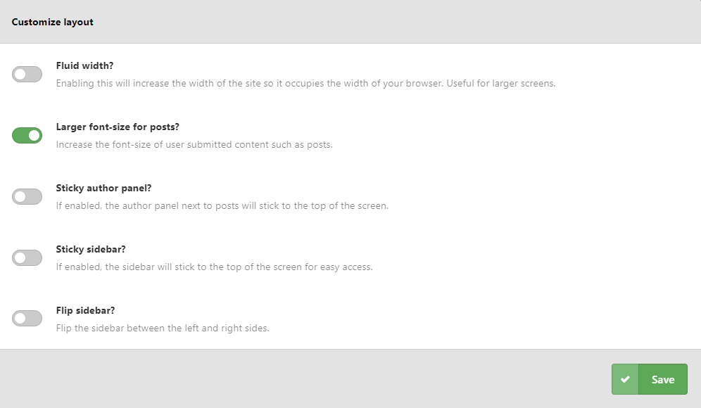
Task: Enable the Fluid width toggle
Action: [27, 74]
